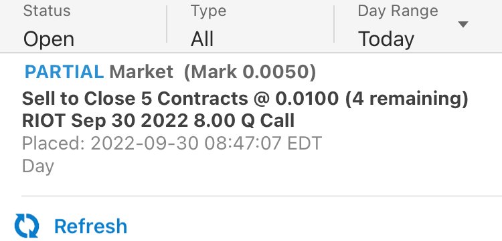Click the Refresh text link
This screenshot has height=241, width=502.
pos(90,226)
